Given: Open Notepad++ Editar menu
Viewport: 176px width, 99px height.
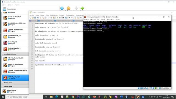Looking at the screenshot, I should pyautogui.click(x=37, y=15).
